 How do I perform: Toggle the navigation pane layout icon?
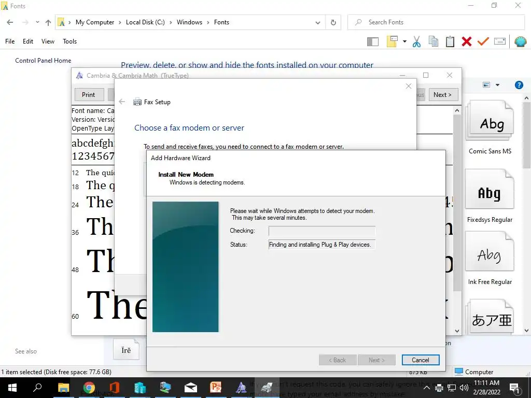372,41
